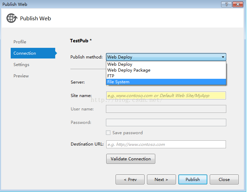Viewport: 247px width, 192px height.
Task: Choose Web Deploy Package option
Action: [129, 70]
